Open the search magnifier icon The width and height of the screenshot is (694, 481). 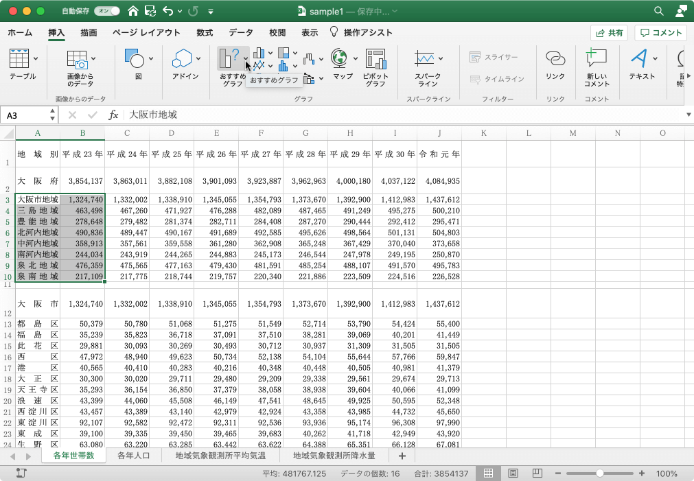[658, 11]
